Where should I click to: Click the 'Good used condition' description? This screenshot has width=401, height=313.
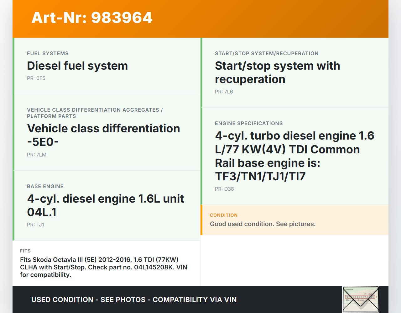point(263,224)
